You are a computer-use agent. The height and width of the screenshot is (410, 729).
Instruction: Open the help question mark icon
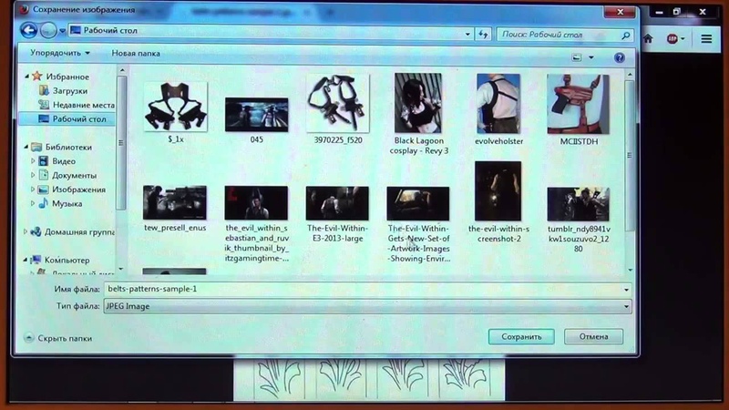[x=619, y=57]
